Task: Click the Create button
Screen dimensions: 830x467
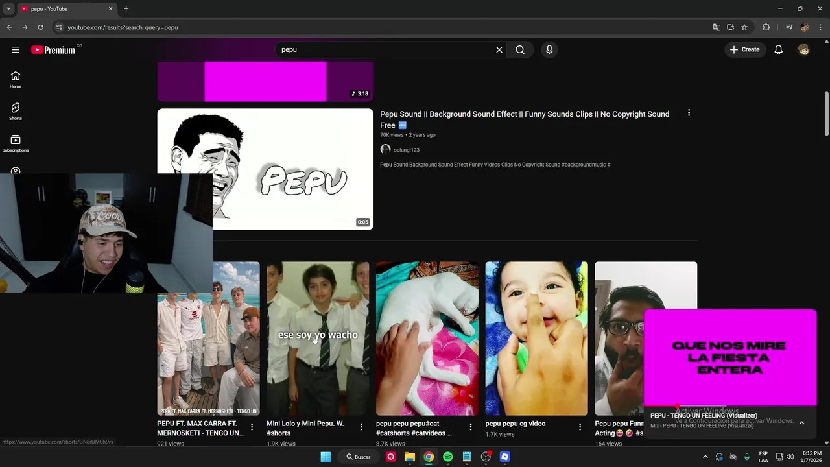Action: click(x=744, y=49)
